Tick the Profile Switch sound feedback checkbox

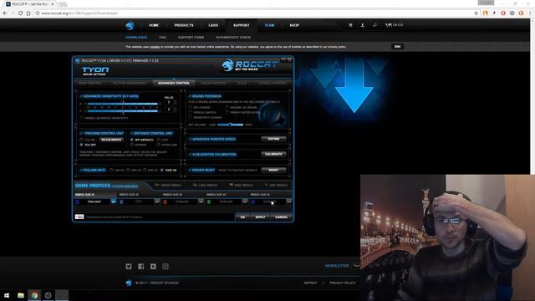[x=191, y=112]
